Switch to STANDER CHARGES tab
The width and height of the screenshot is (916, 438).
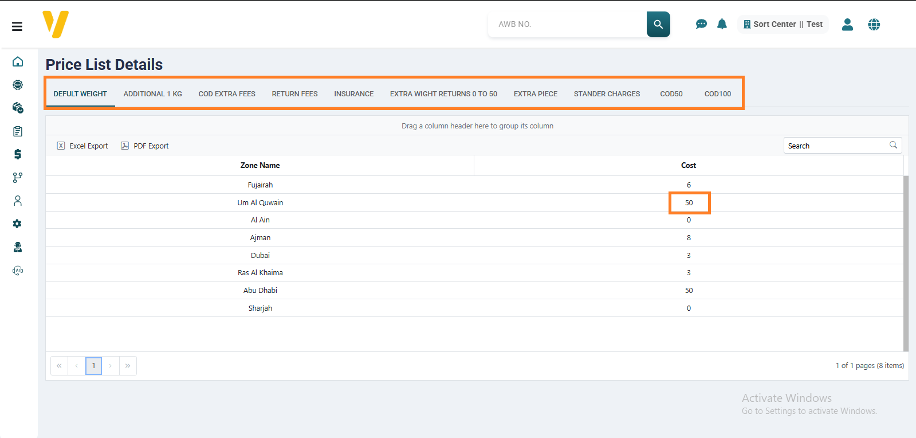tap(607, 94)
